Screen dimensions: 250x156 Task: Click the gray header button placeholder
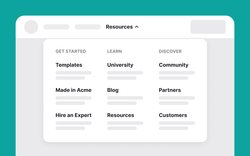pos(208,27)
